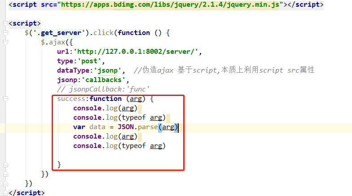Click first console.log(typeof arg) statement
Screen dimensions: 352x196
[119, 118]
